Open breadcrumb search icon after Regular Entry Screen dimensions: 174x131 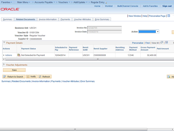(106, 2)
